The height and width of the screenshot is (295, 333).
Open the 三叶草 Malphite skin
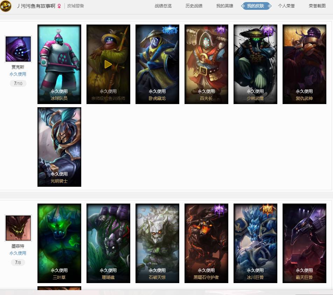(59, 243)
